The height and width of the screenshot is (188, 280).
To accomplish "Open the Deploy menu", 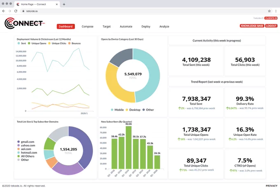I will tap(146, 26).
